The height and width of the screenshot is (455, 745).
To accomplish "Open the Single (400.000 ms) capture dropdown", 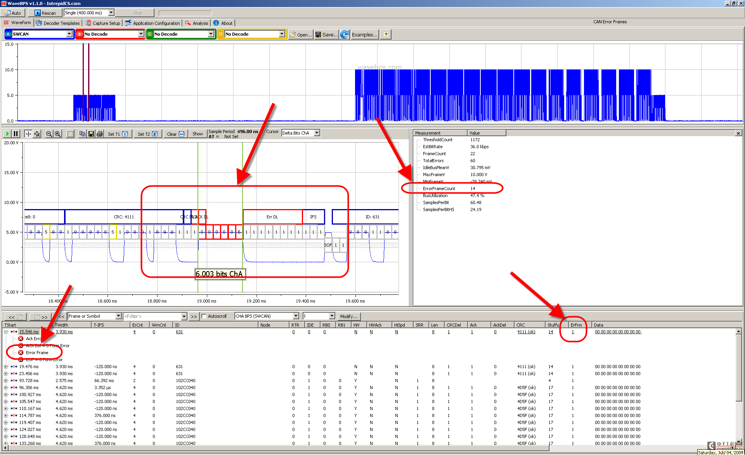I will point(111,13).
